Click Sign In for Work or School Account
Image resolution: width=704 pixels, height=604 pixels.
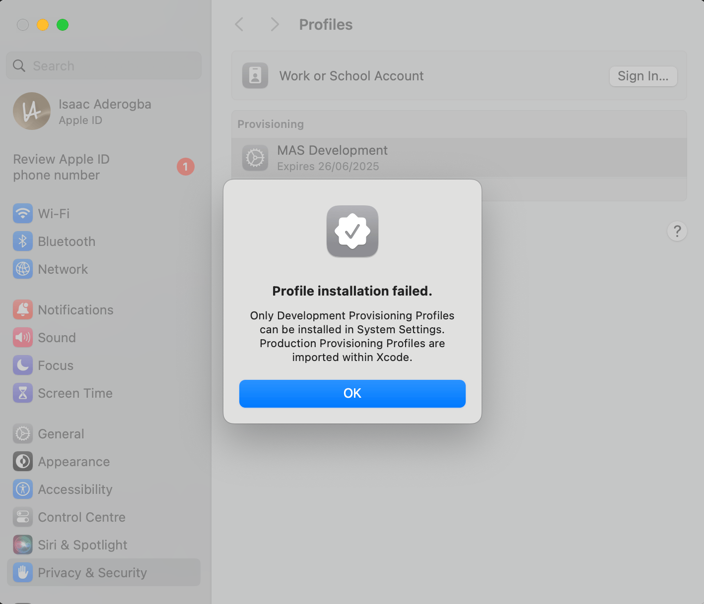pos(643,76)
